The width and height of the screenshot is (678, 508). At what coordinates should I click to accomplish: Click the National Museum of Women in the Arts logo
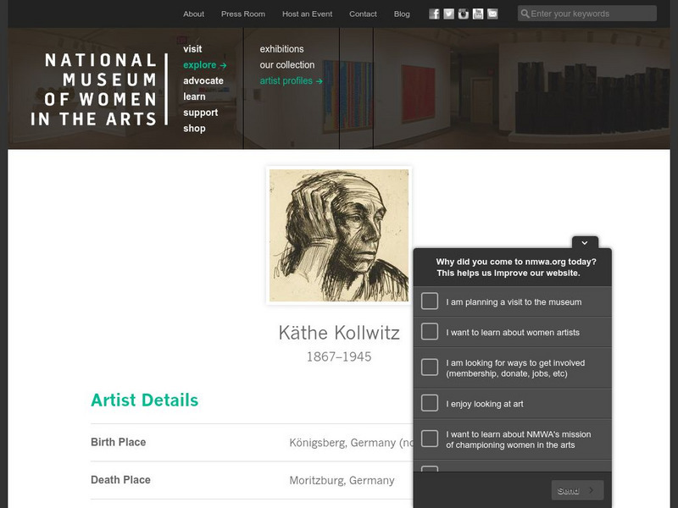point(95,89)
